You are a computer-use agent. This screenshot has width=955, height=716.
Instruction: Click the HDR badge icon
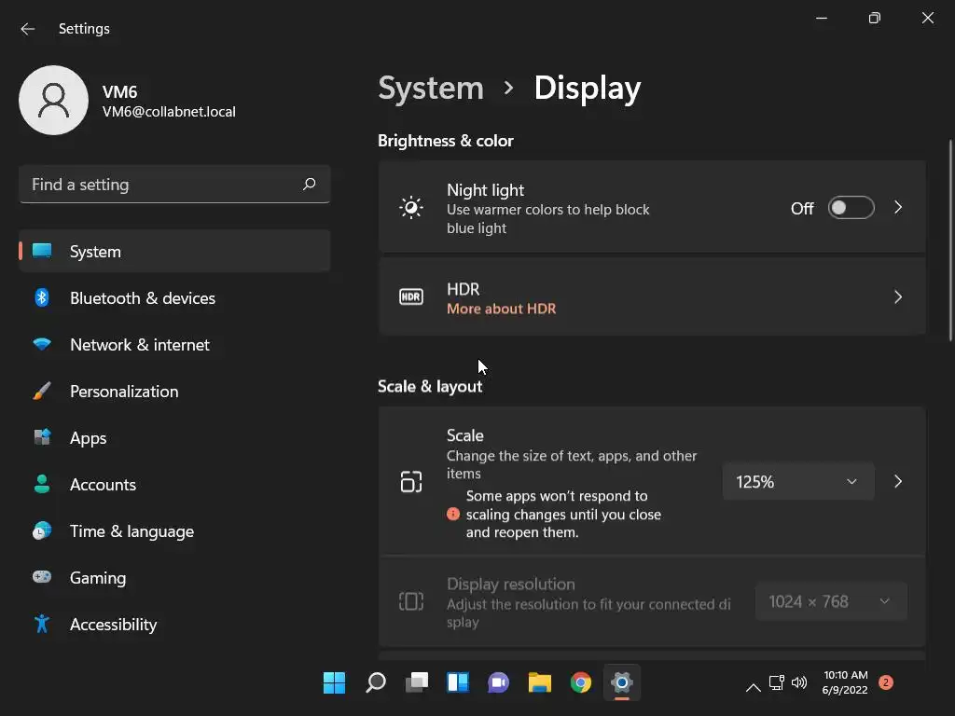[411, 297]
